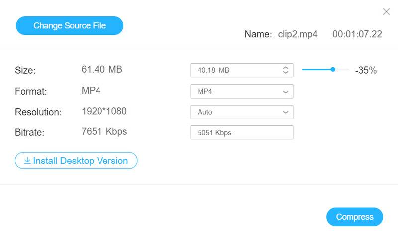
Task: Click the original size value 61.40 MB
Action: [101, 70]
